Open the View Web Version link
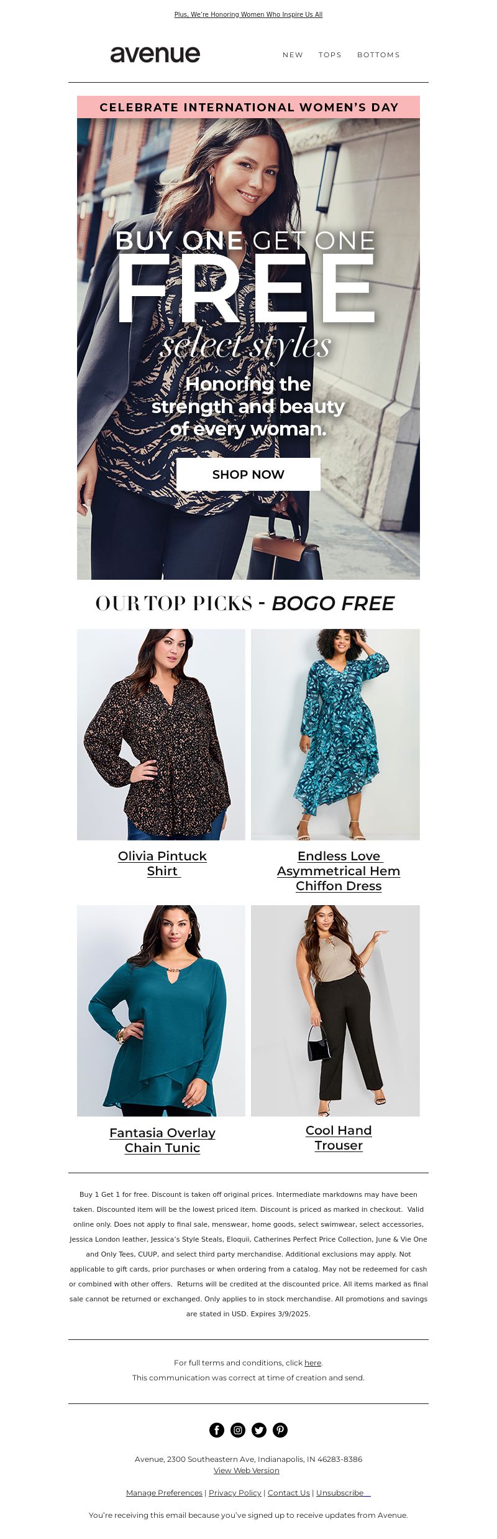497x1539 pixels. point(247,1470)
